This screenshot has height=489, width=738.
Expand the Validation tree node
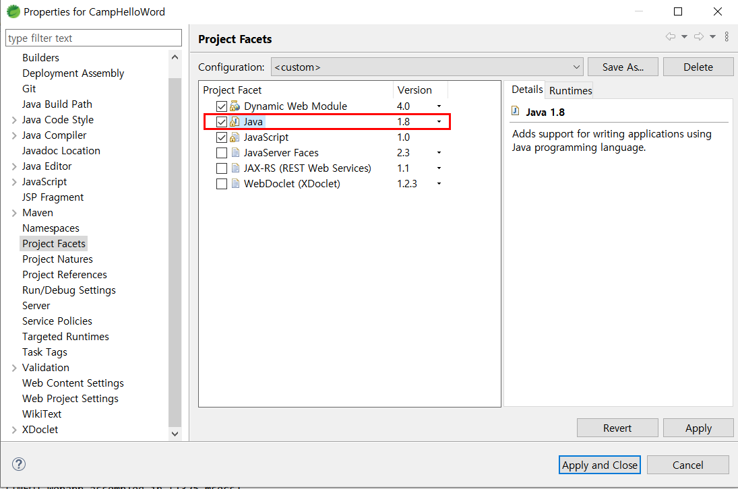14,368
